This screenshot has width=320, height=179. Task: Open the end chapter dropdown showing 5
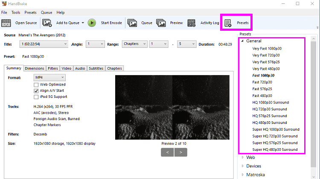pos(187,44)
